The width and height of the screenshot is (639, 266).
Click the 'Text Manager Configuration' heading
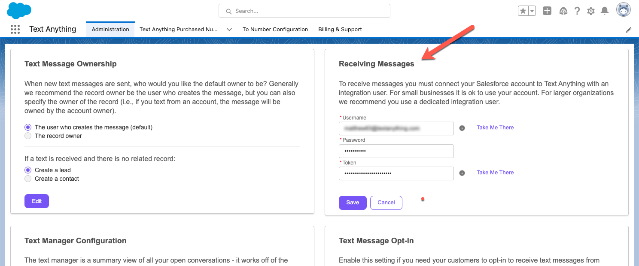[x=76, y=241]
